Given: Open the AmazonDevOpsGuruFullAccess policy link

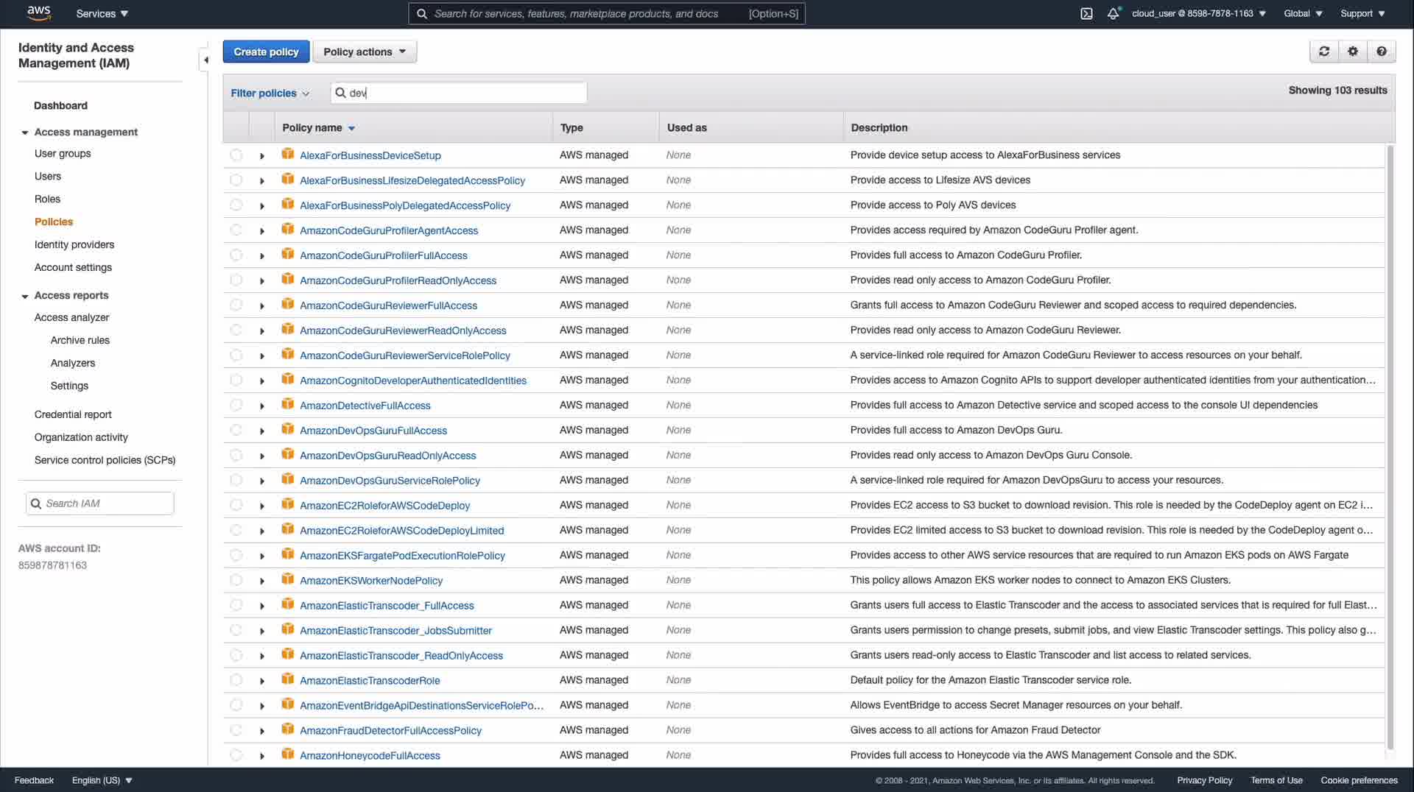Looking at the screenshot, I should pos(373,431).
